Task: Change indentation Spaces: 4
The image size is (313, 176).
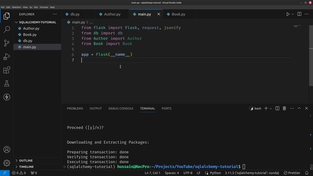Action: pos(172,173)
